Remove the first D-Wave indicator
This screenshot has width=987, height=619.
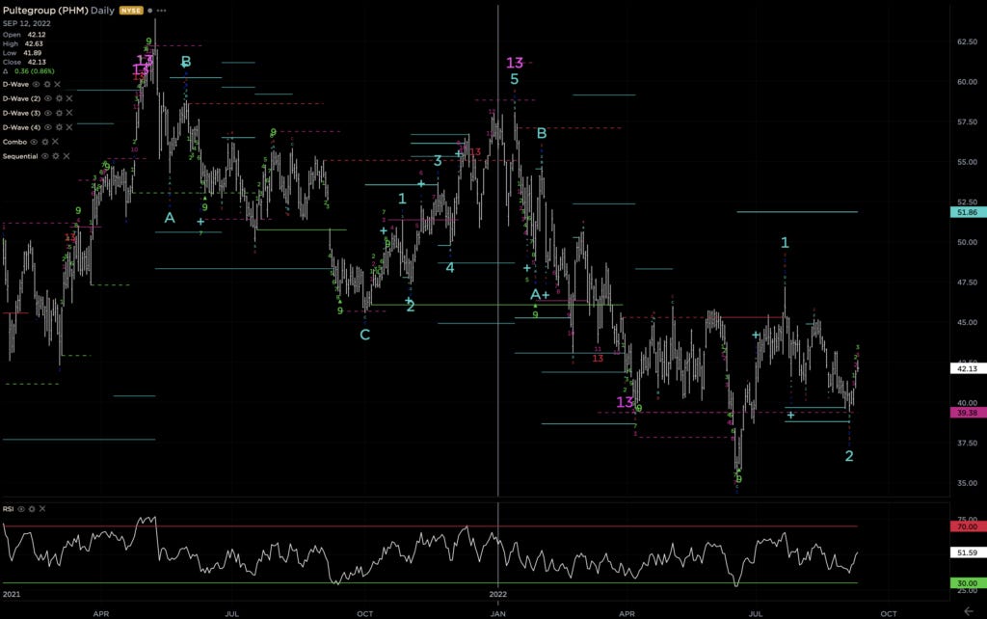click(57, 85)
